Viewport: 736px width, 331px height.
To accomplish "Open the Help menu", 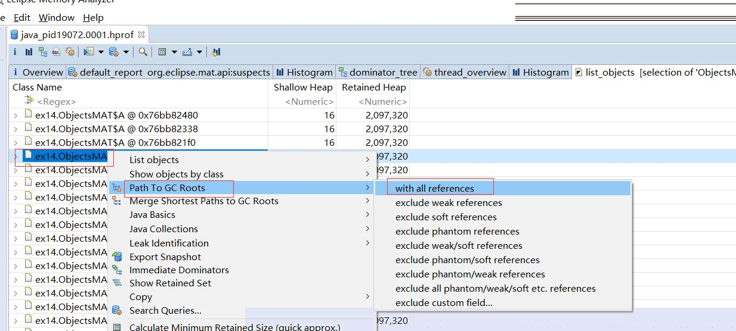I will pos(93,17).
